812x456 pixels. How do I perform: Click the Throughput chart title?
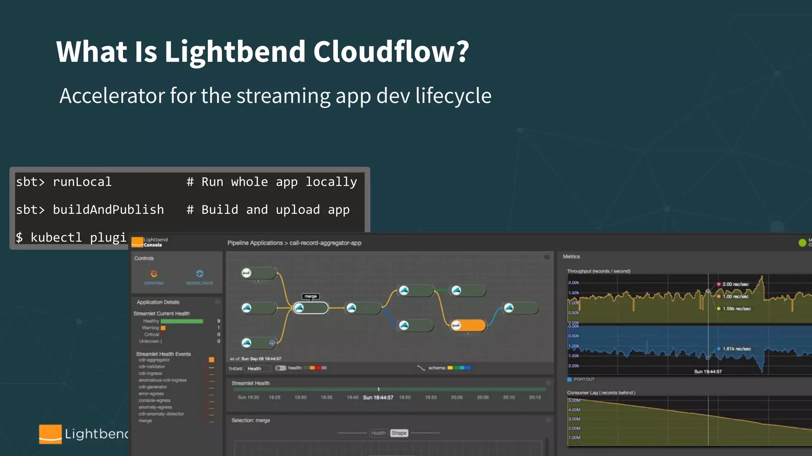point(598,271)
